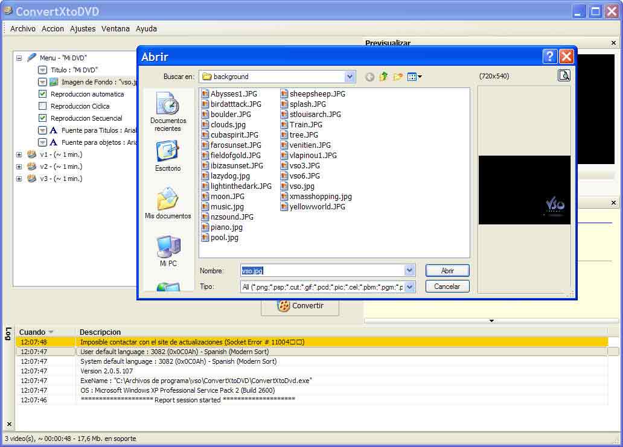Click the down arrow below preview panel
The width and height of the screenshot is (623, 447).
point(491,321)
